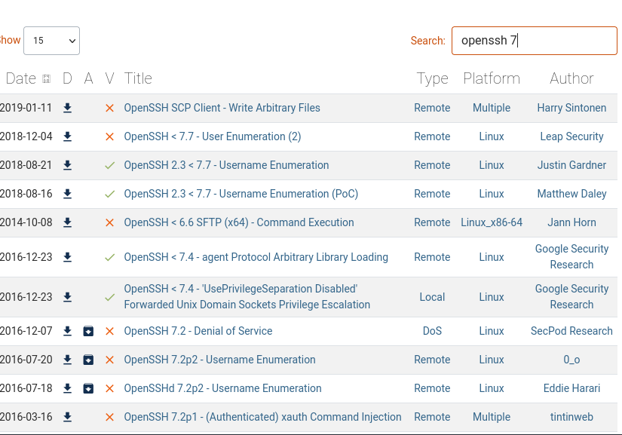
Task: Open the Show entries dropdown
Action: coord(51,41)
